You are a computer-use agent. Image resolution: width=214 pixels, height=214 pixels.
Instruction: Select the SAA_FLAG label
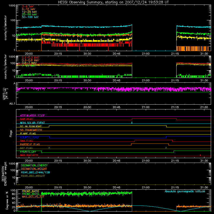click(x=26, y=141)
